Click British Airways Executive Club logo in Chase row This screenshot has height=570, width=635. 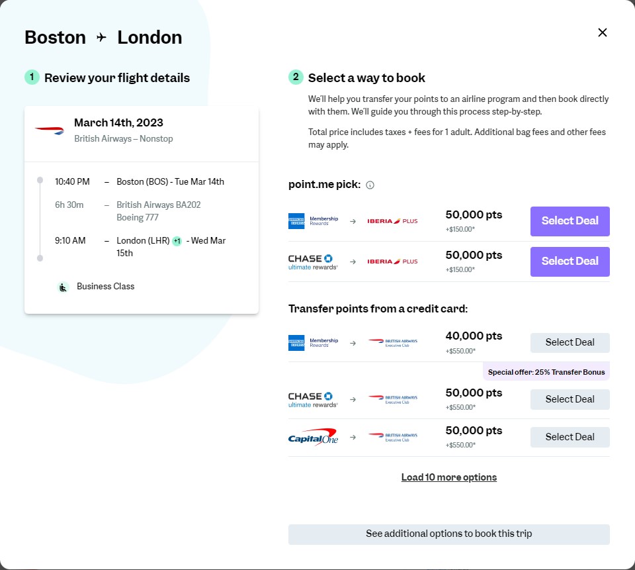(x=392, y=399)
